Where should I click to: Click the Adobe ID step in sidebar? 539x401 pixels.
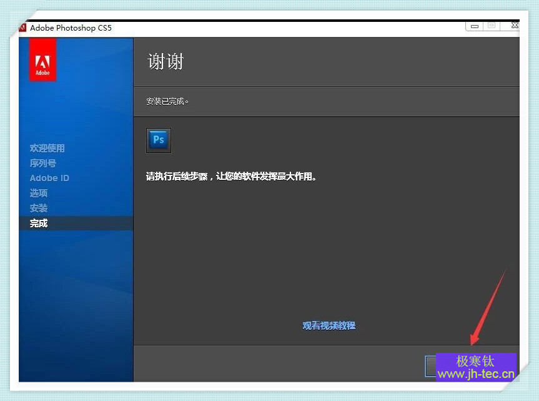(49, 178)
